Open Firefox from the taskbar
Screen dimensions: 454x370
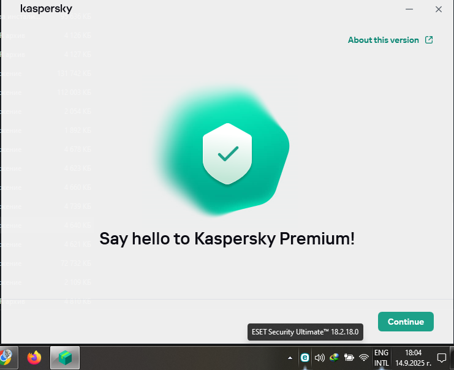pos(34,358)
